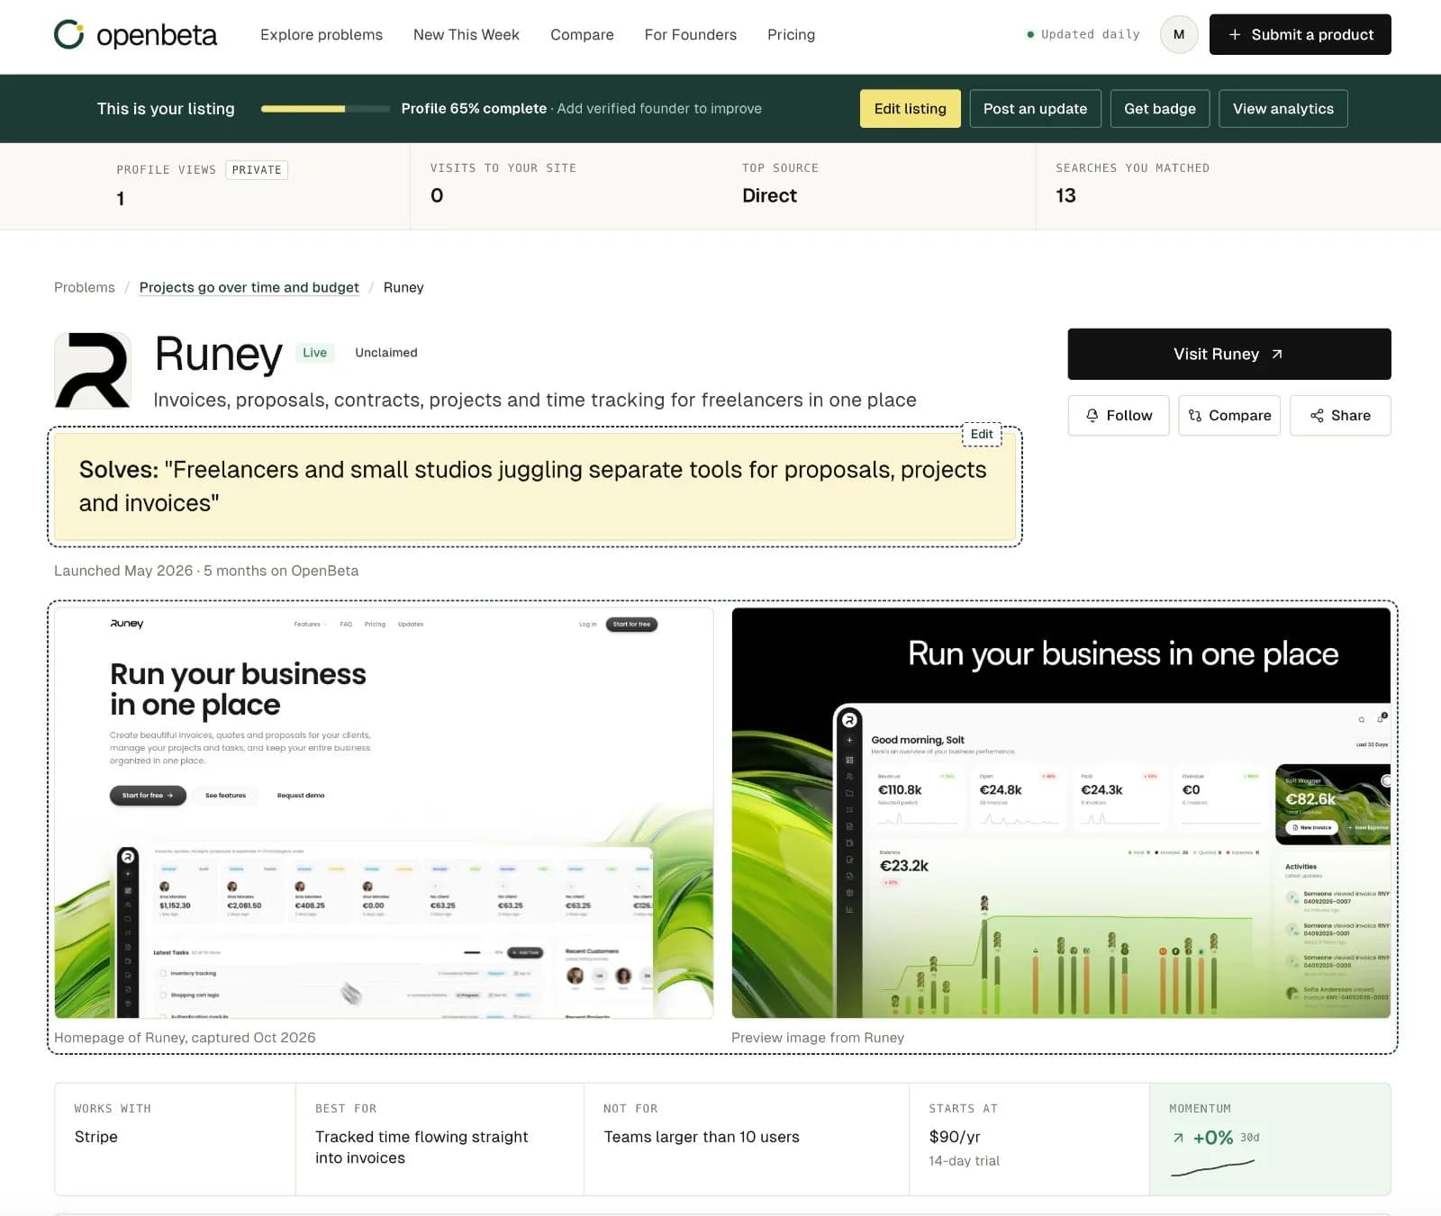Open the Compare nav item
This screenshot has height=1216, width=1441.
click(x=582, y=35)
